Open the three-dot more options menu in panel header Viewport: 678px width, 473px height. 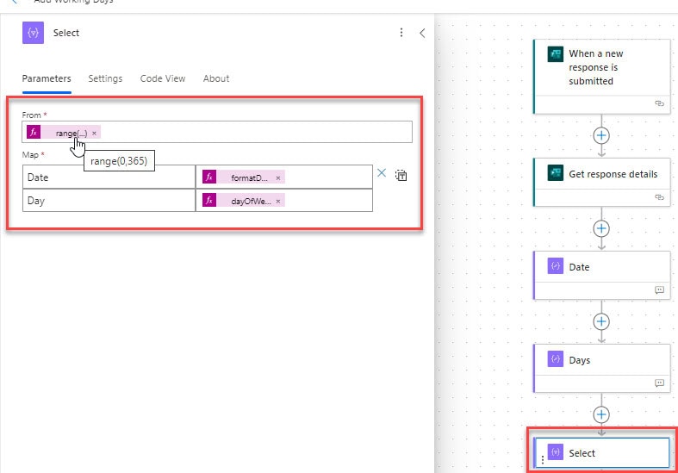pyautogui.click(x=401, y=33)
